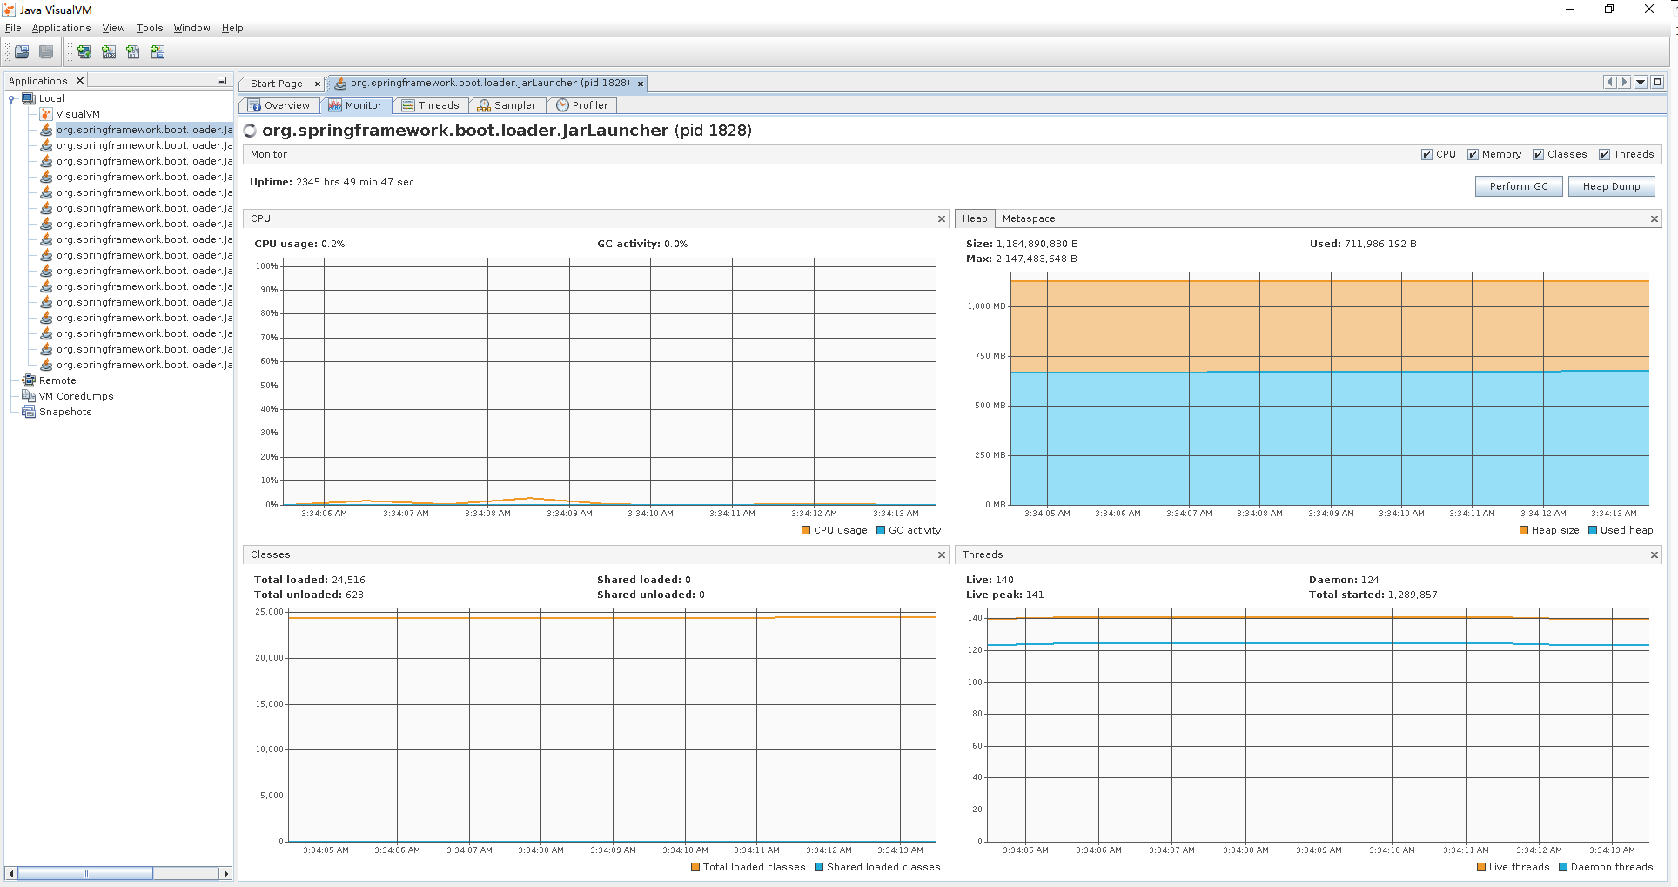This screenshot has width=1678, height=887.
Task: Uncheck the Classes checkbox
Action: pos(1538,155)
